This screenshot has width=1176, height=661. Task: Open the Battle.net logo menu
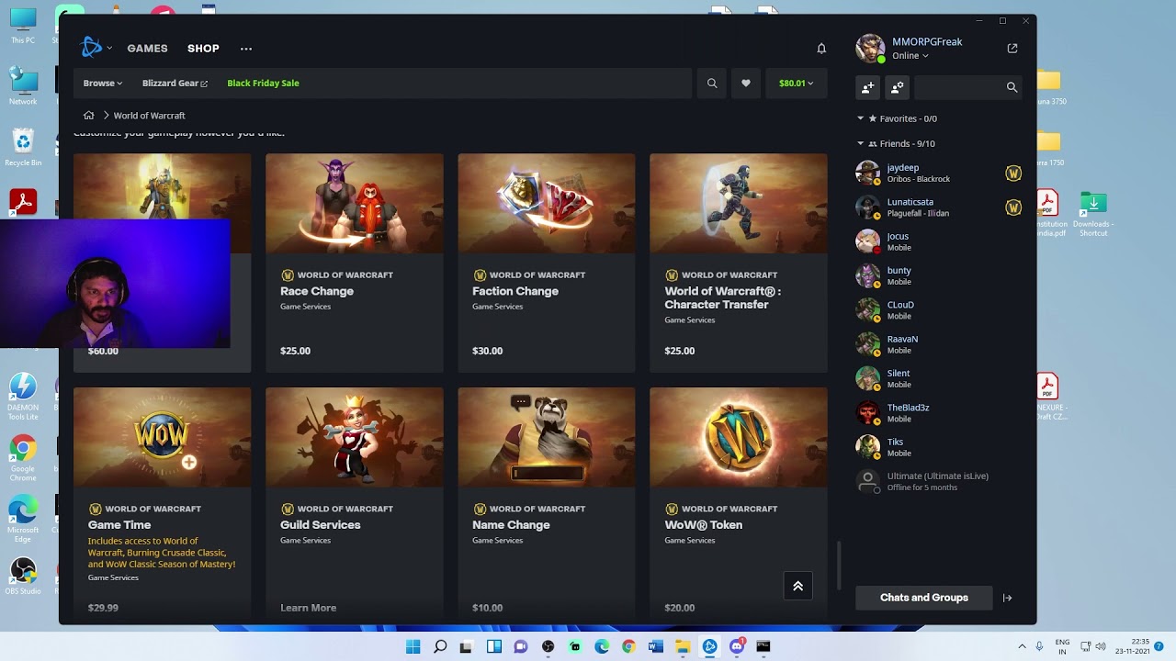point(91,48)
